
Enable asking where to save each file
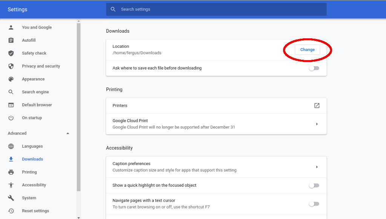tap(314, 68)
